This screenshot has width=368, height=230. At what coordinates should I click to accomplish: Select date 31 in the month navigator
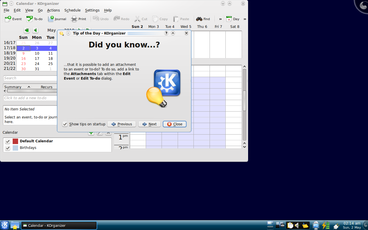coord(37,69)
